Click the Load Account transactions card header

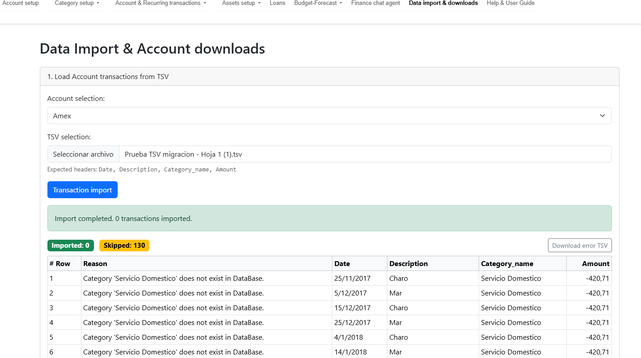329,76
